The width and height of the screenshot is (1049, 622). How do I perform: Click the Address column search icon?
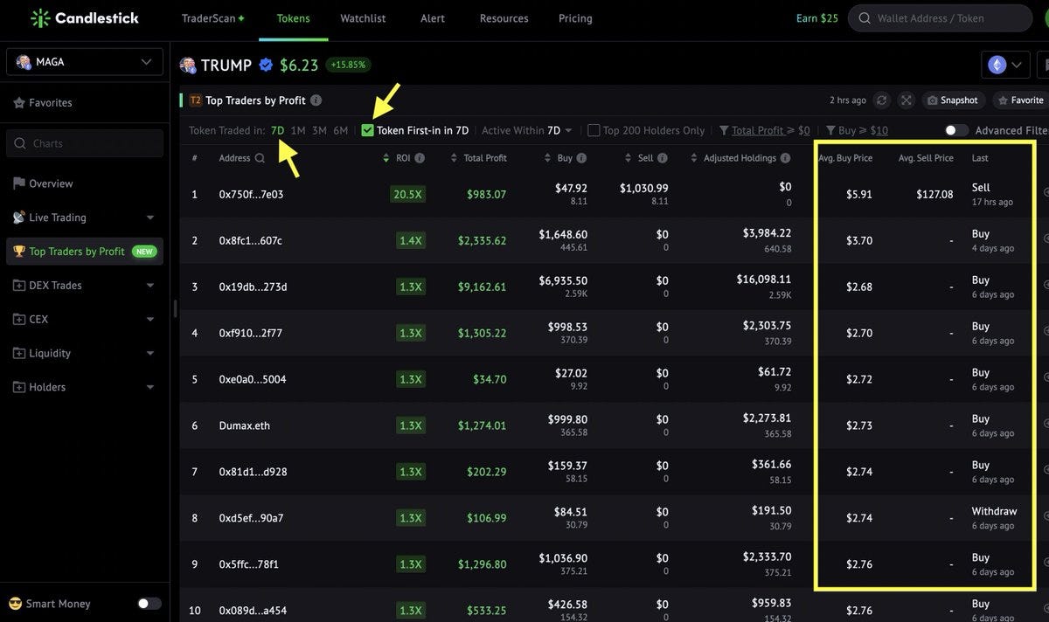pyautogui.click(x=260, y=158)
